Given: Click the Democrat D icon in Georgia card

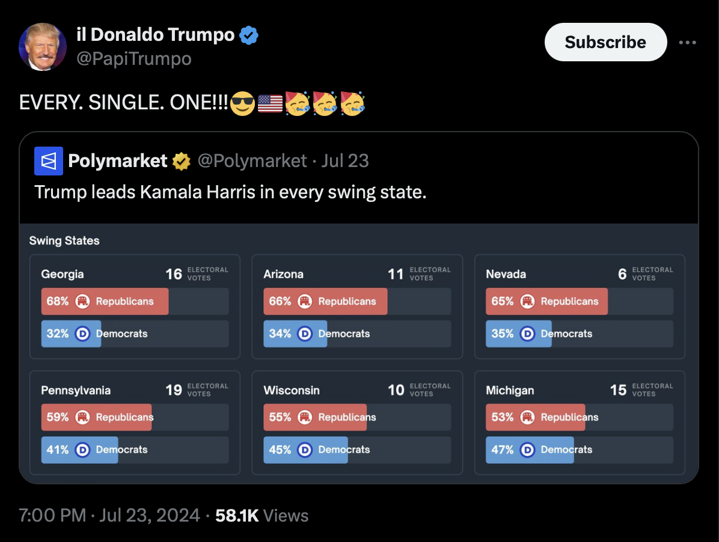Looking at the screenshot, I should 82,333.
